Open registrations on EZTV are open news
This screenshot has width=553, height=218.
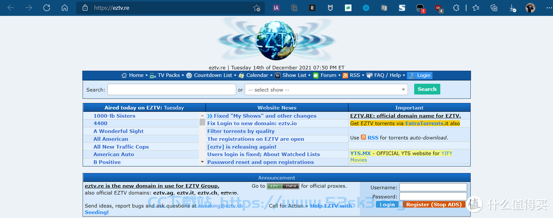[x=256, y=139]
